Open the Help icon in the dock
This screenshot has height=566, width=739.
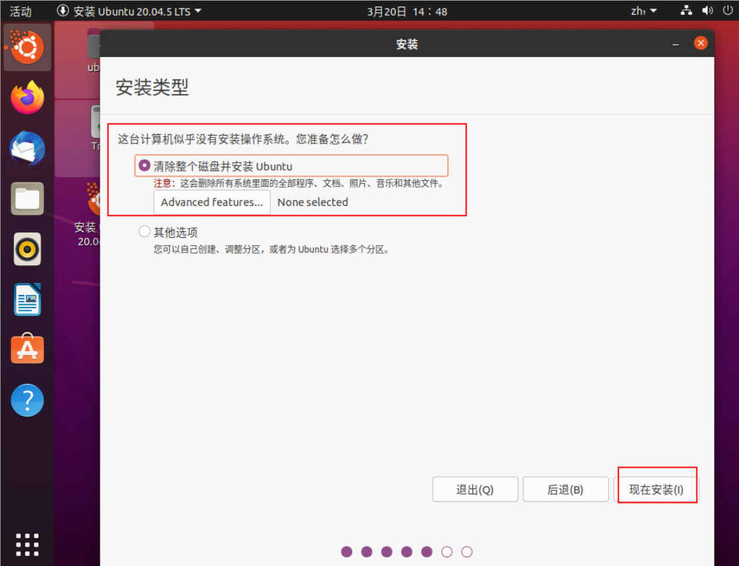(x=27, y=400)
